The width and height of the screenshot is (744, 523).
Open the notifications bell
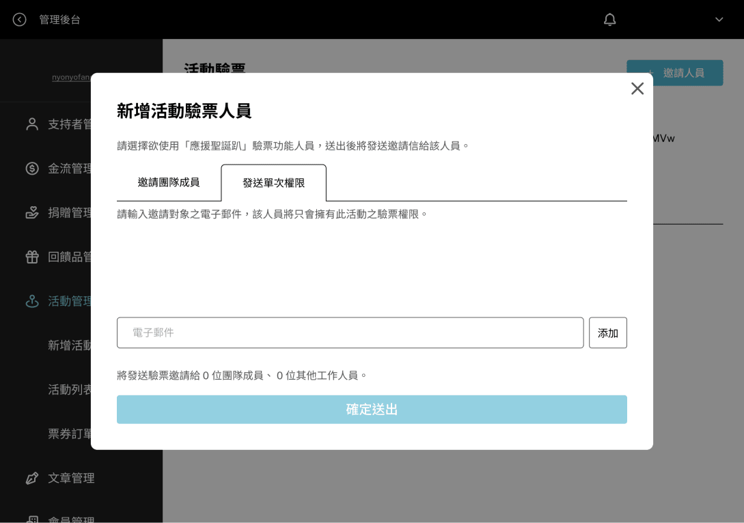point(609,19)
